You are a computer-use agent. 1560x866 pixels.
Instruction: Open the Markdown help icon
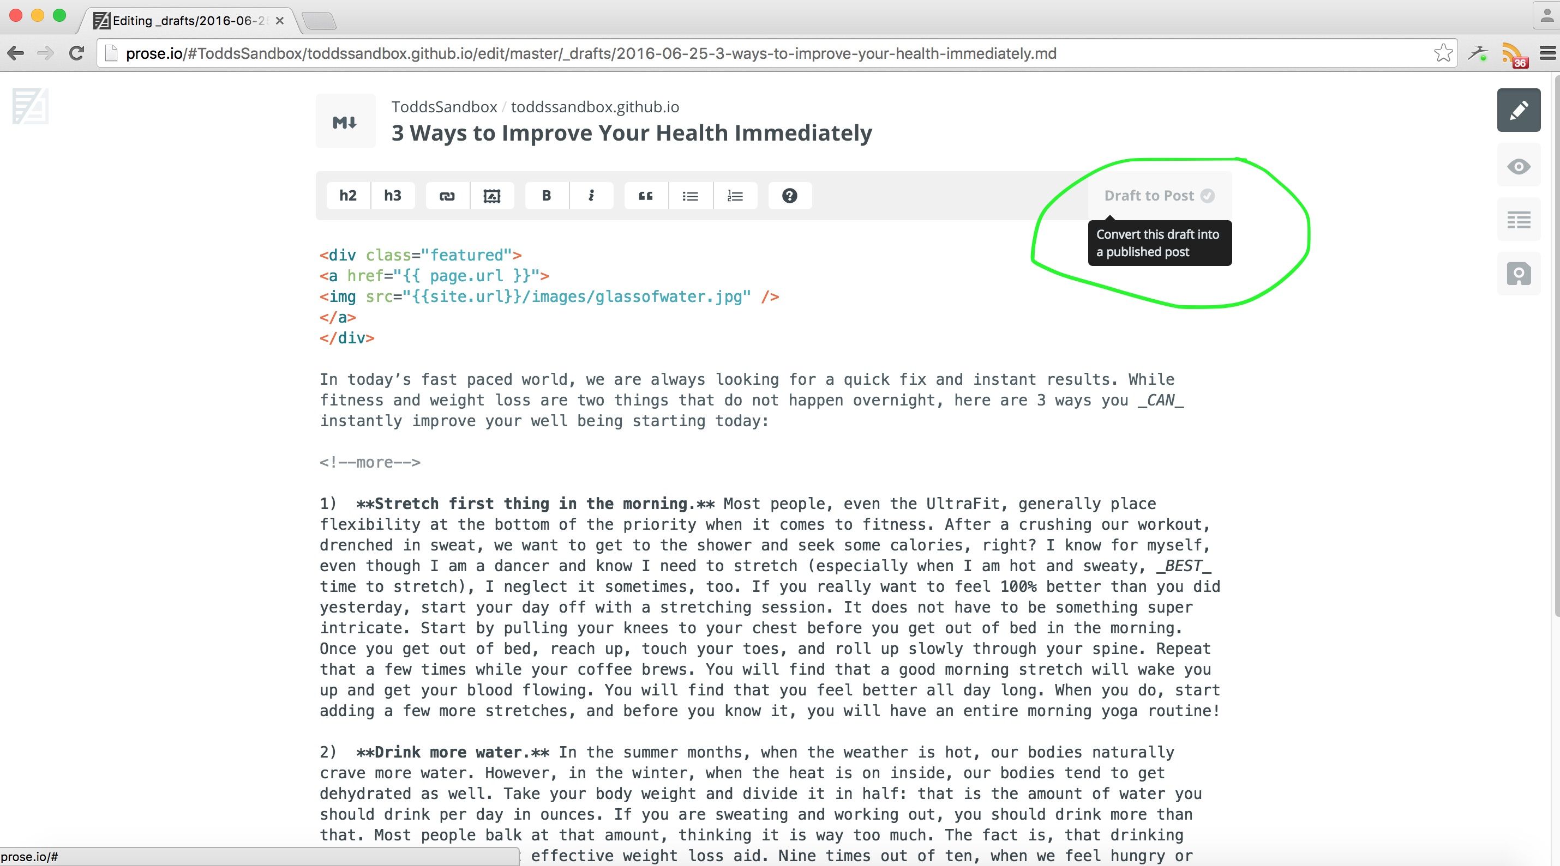click(789, 196)
